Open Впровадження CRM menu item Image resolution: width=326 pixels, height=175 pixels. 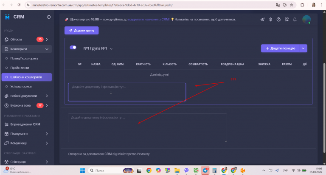click(x=25, y=124)
